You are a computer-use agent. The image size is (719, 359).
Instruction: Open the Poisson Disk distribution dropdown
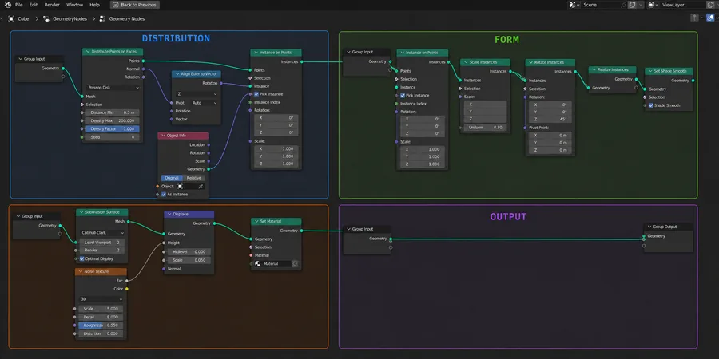pos(113,88)
